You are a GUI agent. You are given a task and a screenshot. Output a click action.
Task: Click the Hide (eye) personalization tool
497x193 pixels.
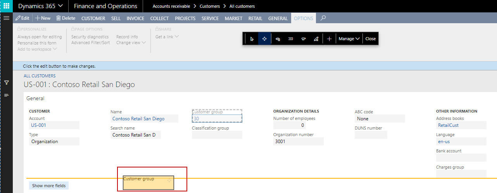pos(278,39)
